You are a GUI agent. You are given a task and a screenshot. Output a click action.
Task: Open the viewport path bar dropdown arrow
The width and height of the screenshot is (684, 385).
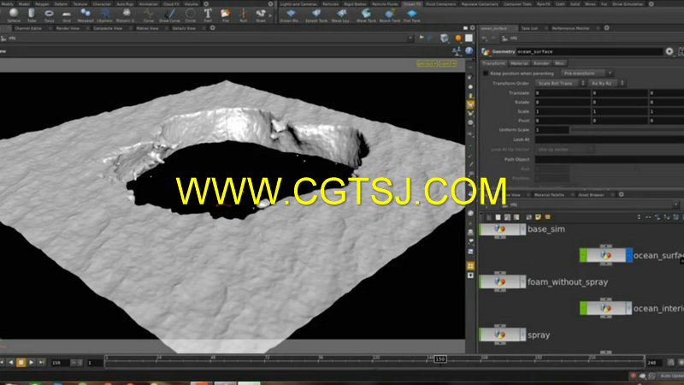(410, 38)
